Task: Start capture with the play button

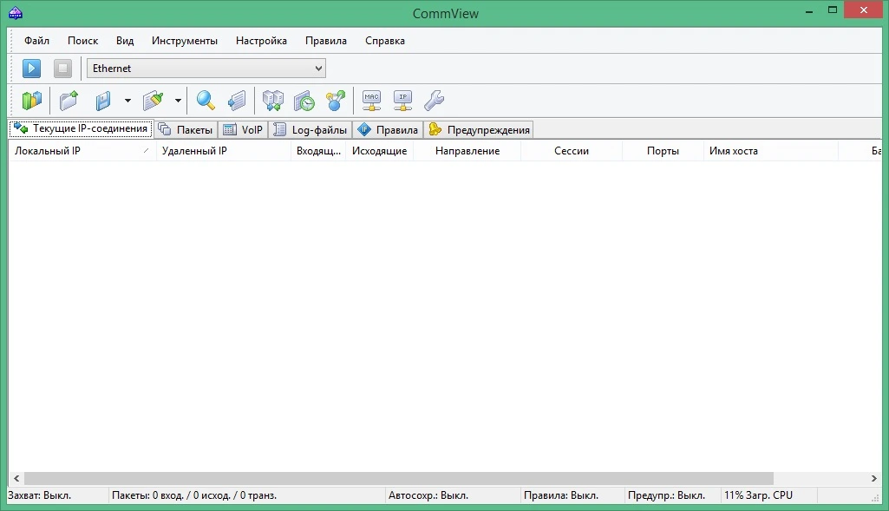Action: coord(32,69)
